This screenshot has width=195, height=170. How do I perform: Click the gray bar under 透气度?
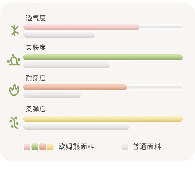click(59, 35)
